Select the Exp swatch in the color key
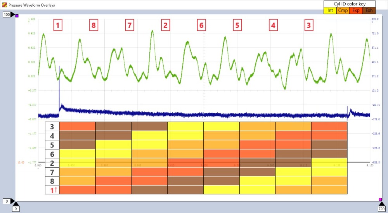 click(356, 10)
